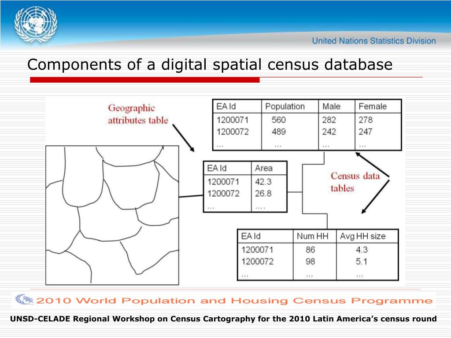The width and height of the screenshot is (451, 338).
Task: Click female count 247
Action: (x=365, y=132)
